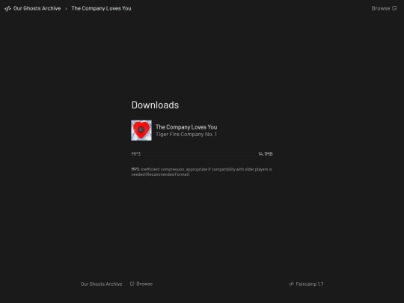
Task: Click the Faircamp logo icon in header
Action: (x=7, y=8)
